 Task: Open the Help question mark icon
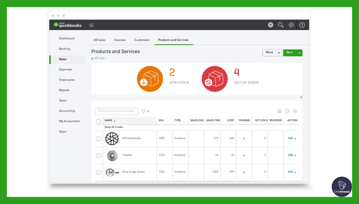pos(302,25)
